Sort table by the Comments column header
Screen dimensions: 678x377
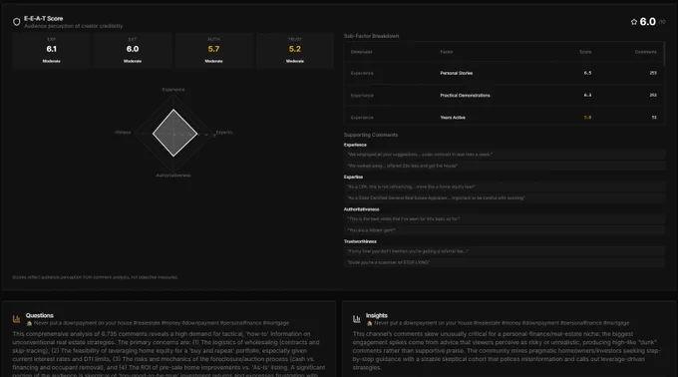click(x=645, y=52)
